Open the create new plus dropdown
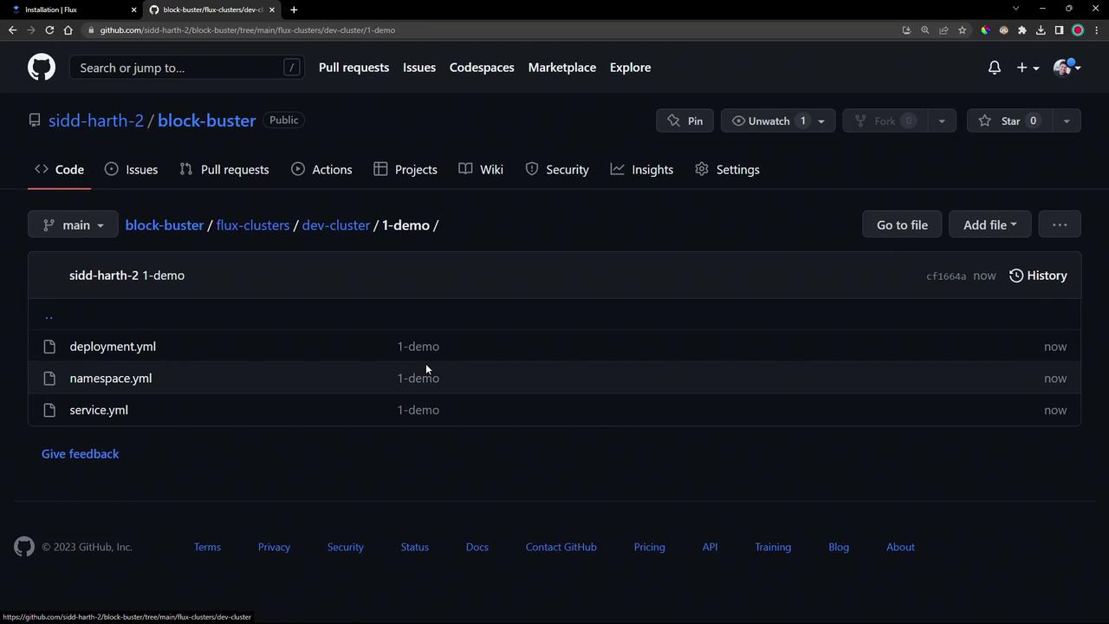The width and height of the screenshot is (1109, 624). [1028, 68]
